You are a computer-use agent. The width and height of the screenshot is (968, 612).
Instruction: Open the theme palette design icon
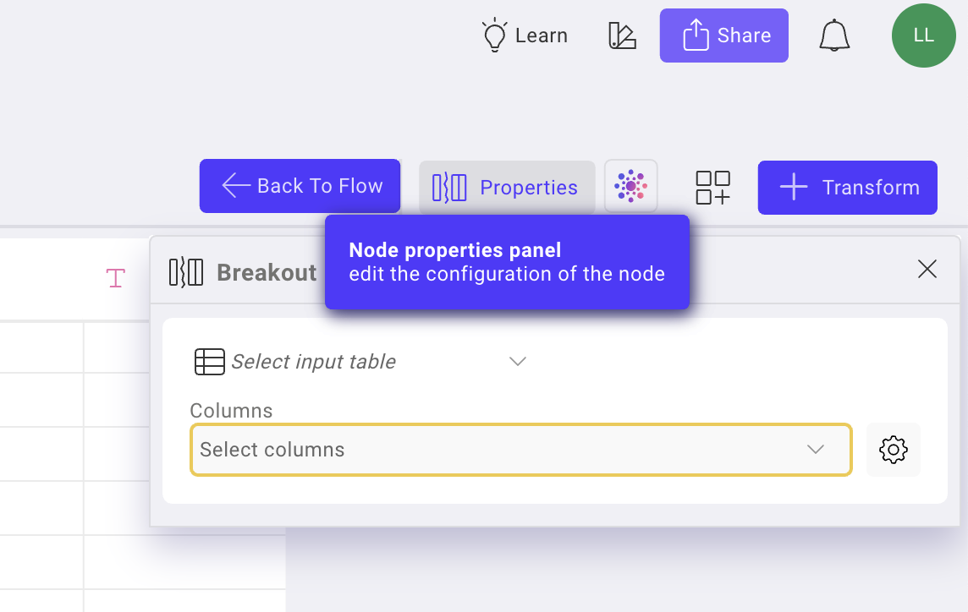coord(622,36)
